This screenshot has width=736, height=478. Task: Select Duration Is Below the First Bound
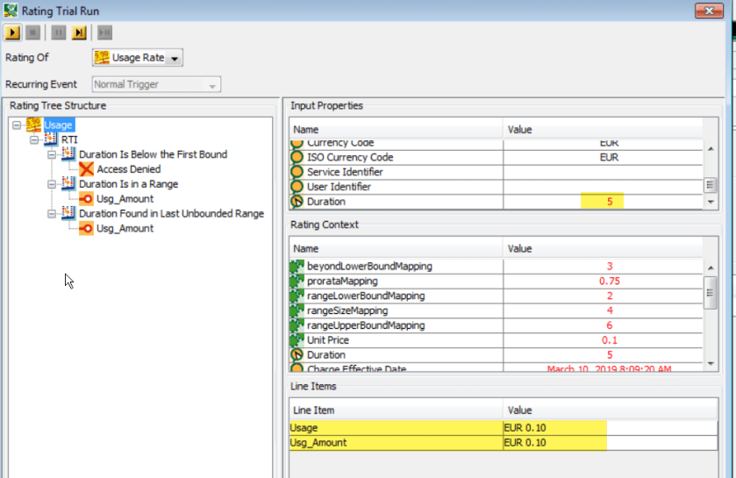pos(153,154)
